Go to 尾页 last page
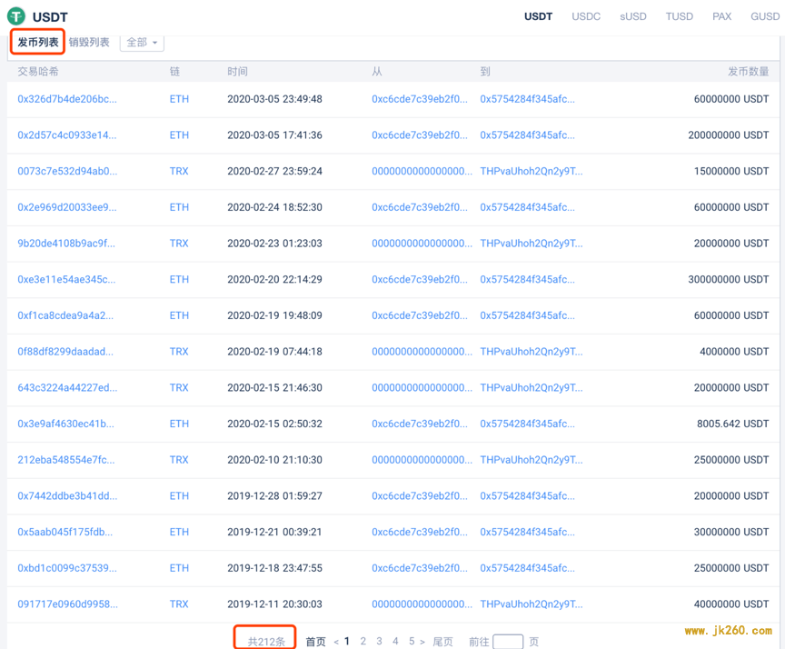 click(442, 642)
